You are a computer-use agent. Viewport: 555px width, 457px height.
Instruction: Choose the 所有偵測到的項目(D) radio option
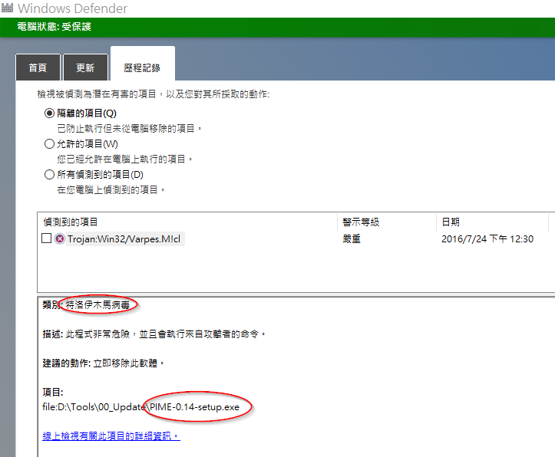[50, 174]
